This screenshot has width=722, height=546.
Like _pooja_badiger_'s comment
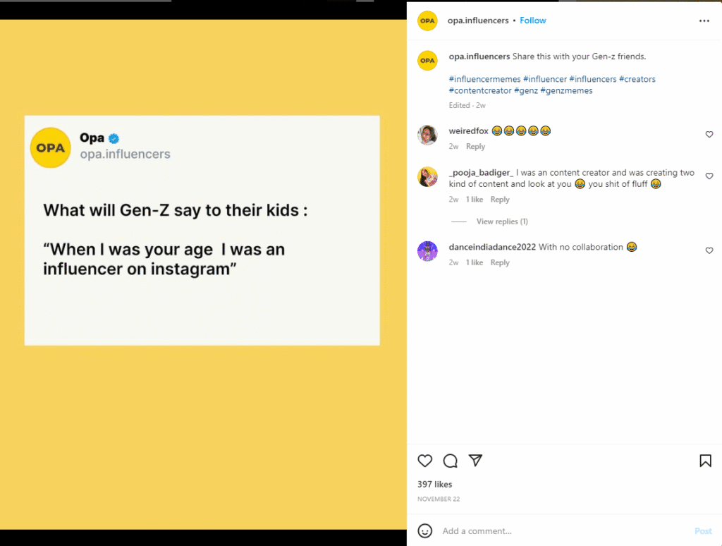point(709,176)
